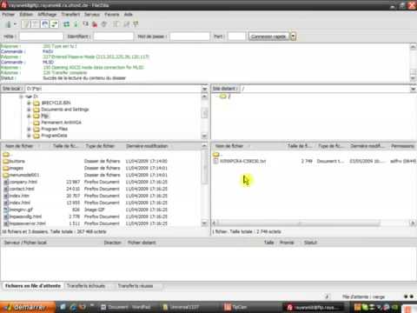Viewport: 417px width, 313px height.
Task: Toggle synchronized browsing toolbar icon
Action: (136, 24)
